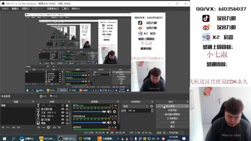
Task: Lock the 显示器采集 source
Action: pos(67,109)
